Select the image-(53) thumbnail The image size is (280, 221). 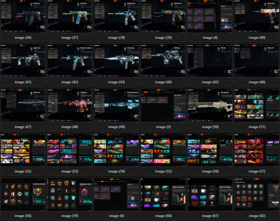(70, 150)
